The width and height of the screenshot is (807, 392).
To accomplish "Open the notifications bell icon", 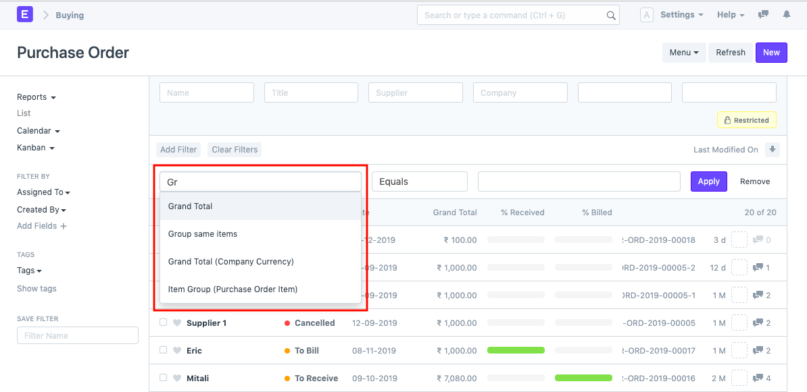I will pyautogui.click(x=786, y=14).
